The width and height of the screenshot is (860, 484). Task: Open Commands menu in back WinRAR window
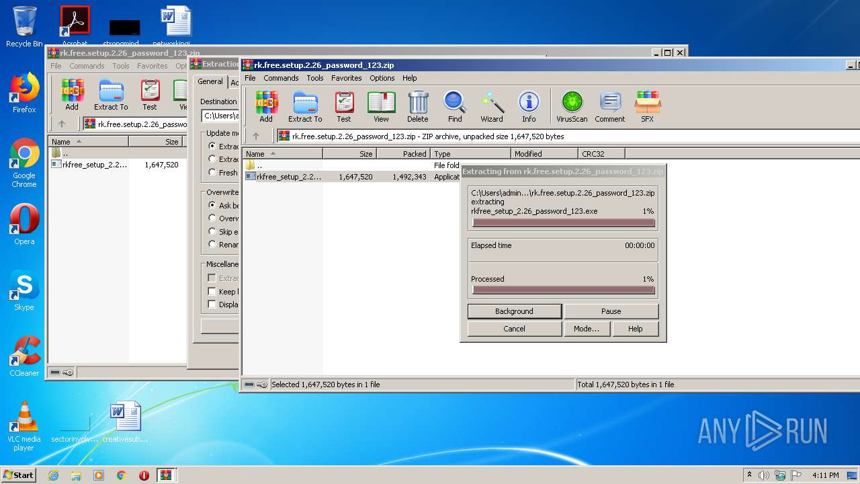click(87, 66)
